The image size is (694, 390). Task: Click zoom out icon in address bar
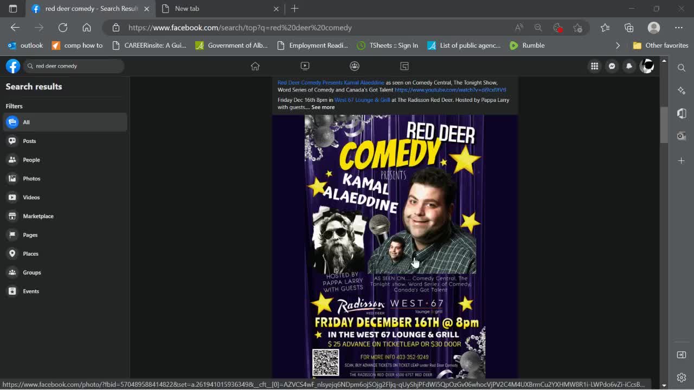click(x=538, y=28)
